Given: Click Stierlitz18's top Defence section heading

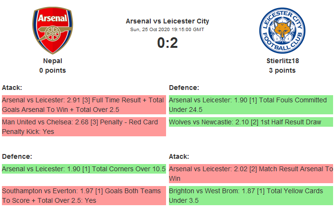Looking at the screenshot, I should [184, 88].
